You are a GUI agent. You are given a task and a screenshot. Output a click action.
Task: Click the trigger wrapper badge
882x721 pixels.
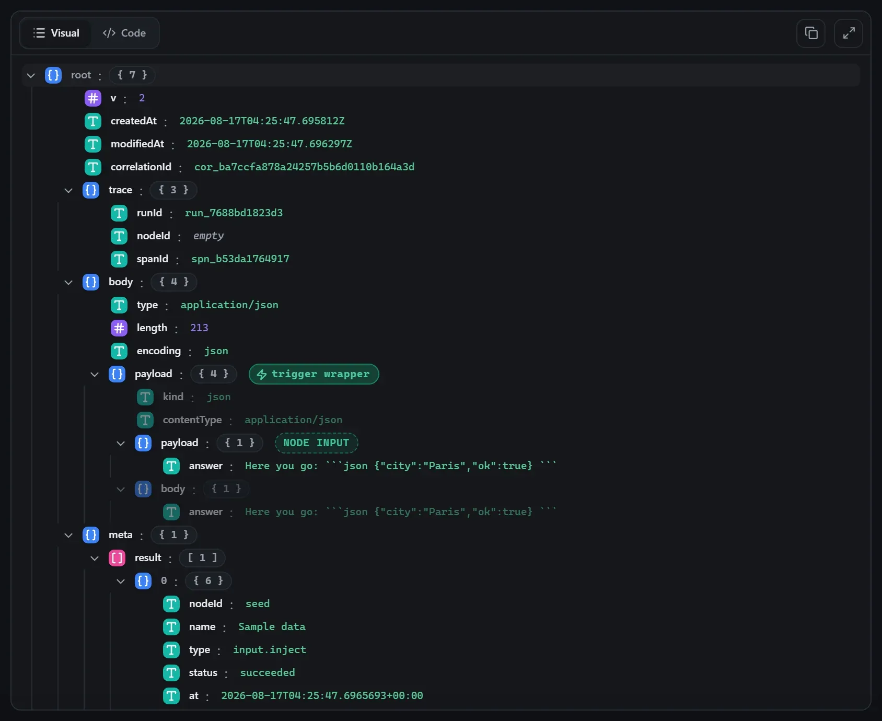click(x=314, y=374)
